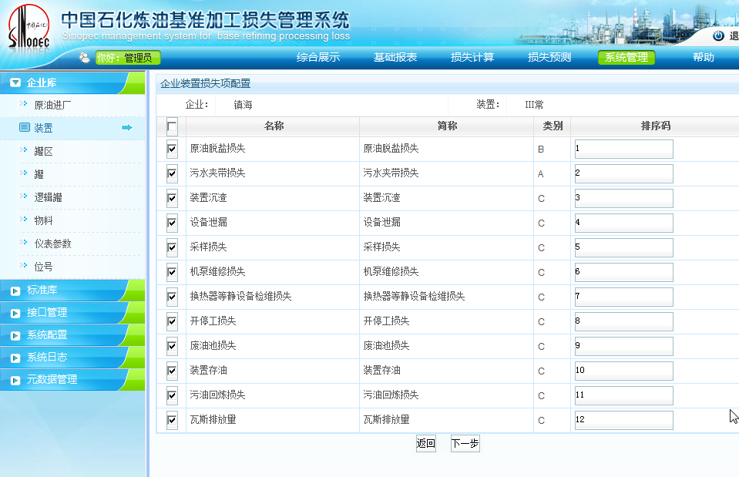Image resolution: width=739 pixels, height=477 pixels.
Task: Open 仪表参数 in the sidebar
Action: pos(52,244)
